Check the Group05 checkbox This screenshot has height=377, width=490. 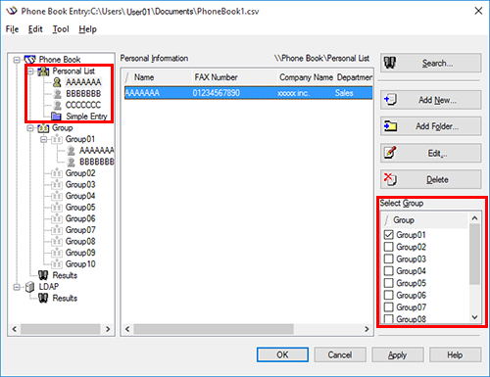tap(388, 283)
